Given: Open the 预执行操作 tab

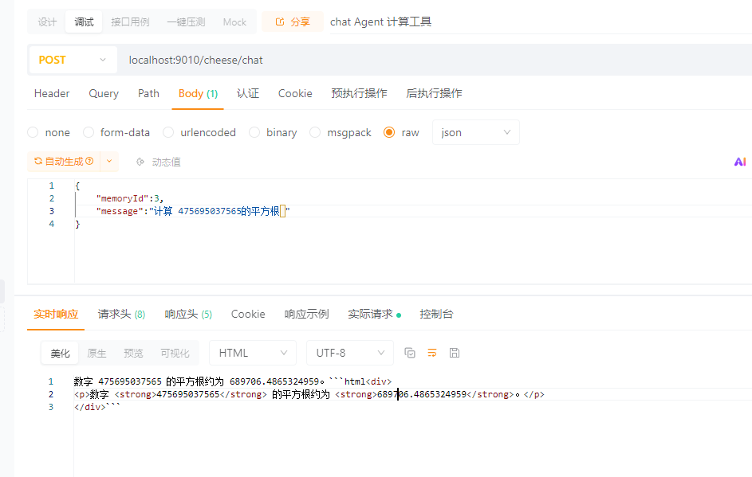Looking at the screenshot, I should tap(359, 93).
